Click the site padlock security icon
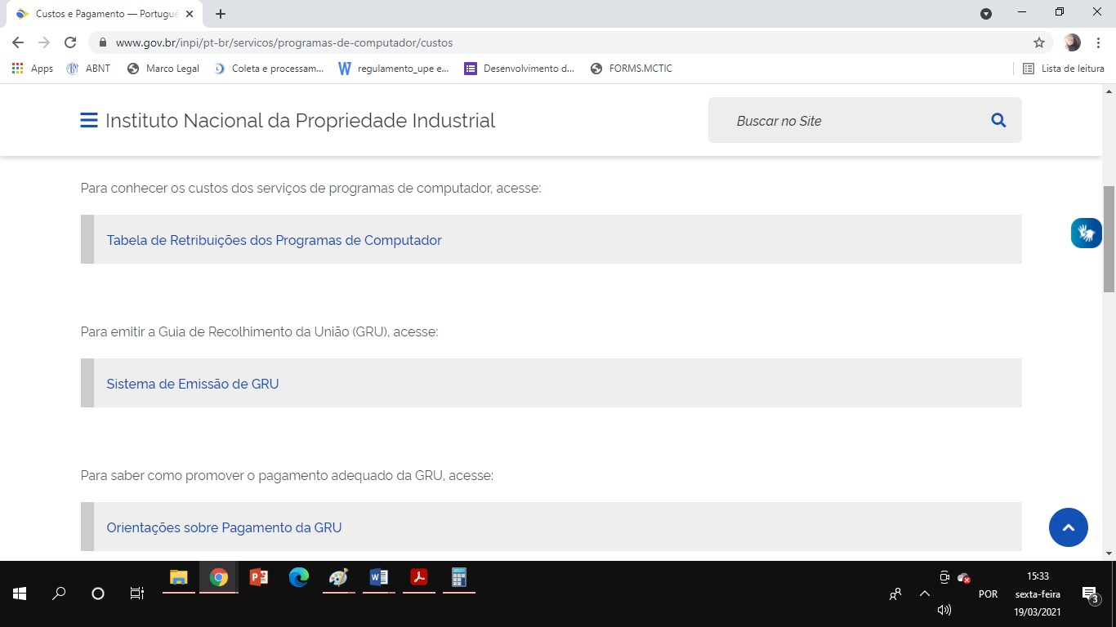Viewport: 1116px width, 627px height. coord(103,42)
